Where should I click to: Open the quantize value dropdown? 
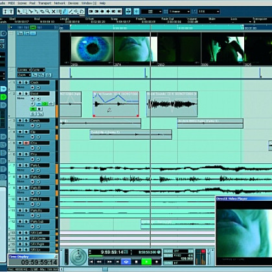tap(209, 12)
